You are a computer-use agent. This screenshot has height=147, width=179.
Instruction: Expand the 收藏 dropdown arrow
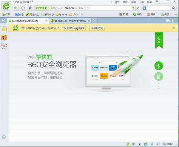click(x=12, y=14)
